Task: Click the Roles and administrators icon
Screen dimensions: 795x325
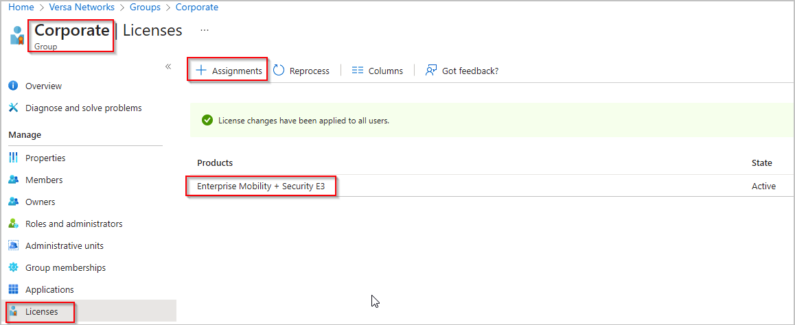Action: [13, 224]
